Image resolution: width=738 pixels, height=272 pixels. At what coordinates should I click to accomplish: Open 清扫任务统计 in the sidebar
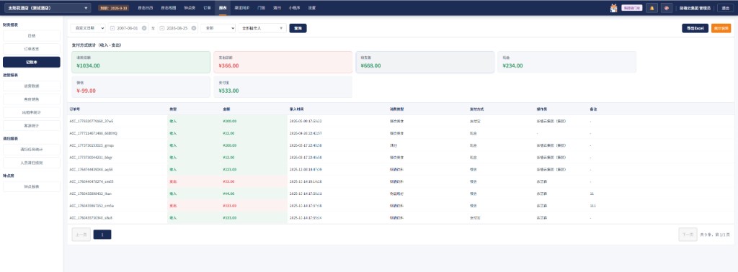[32, 150]
